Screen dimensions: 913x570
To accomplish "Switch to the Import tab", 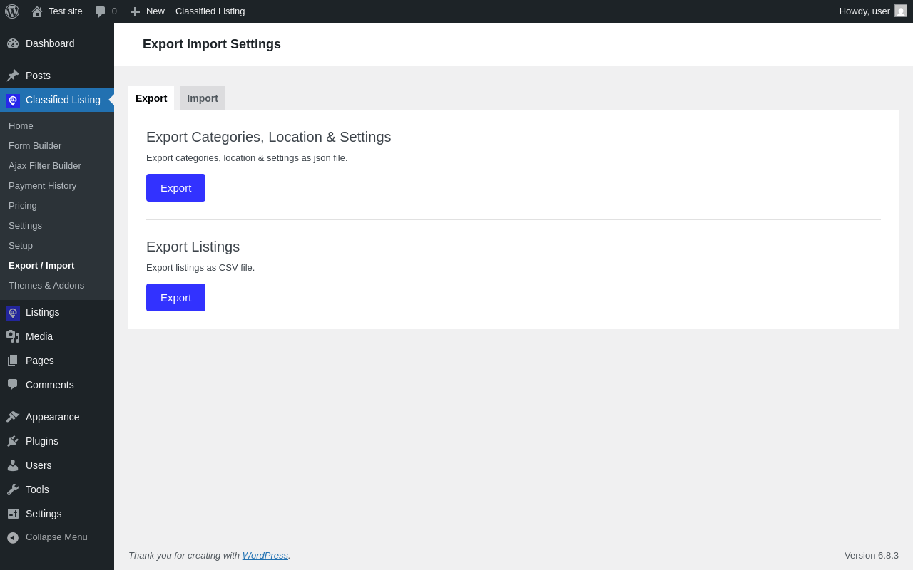I will (203, 98).
